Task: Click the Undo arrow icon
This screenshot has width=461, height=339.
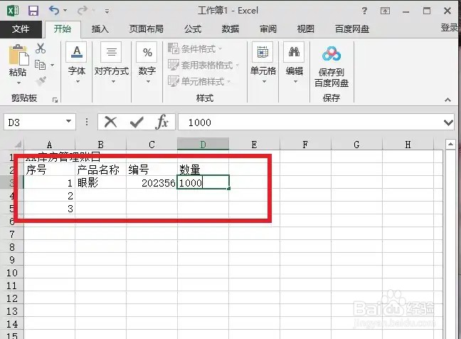Action: coord(54,10)
